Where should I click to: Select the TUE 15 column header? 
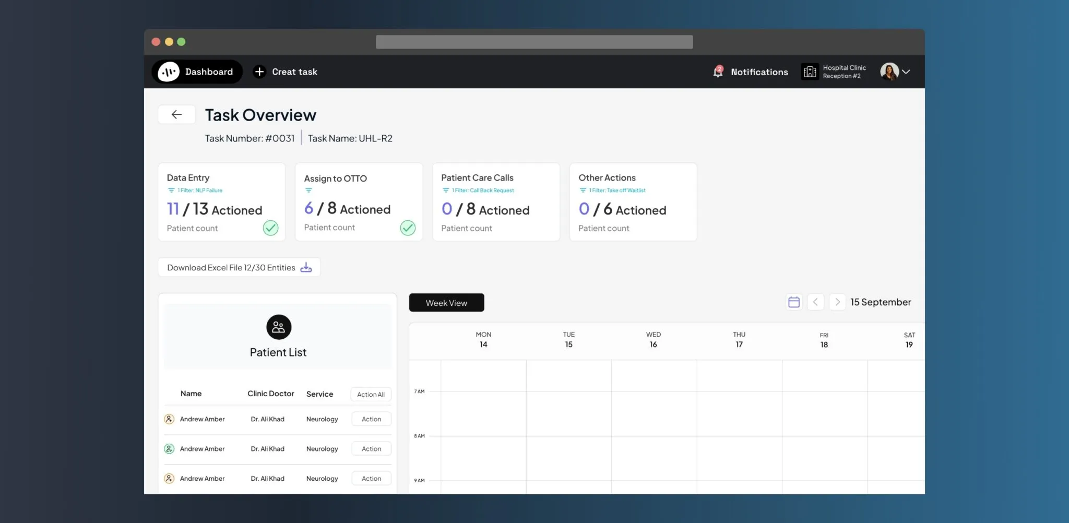coord(568,339)
